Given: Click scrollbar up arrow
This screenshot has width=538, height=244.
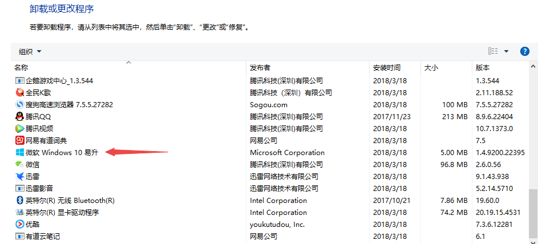Looking at the screenshot, I should point(533,66).
